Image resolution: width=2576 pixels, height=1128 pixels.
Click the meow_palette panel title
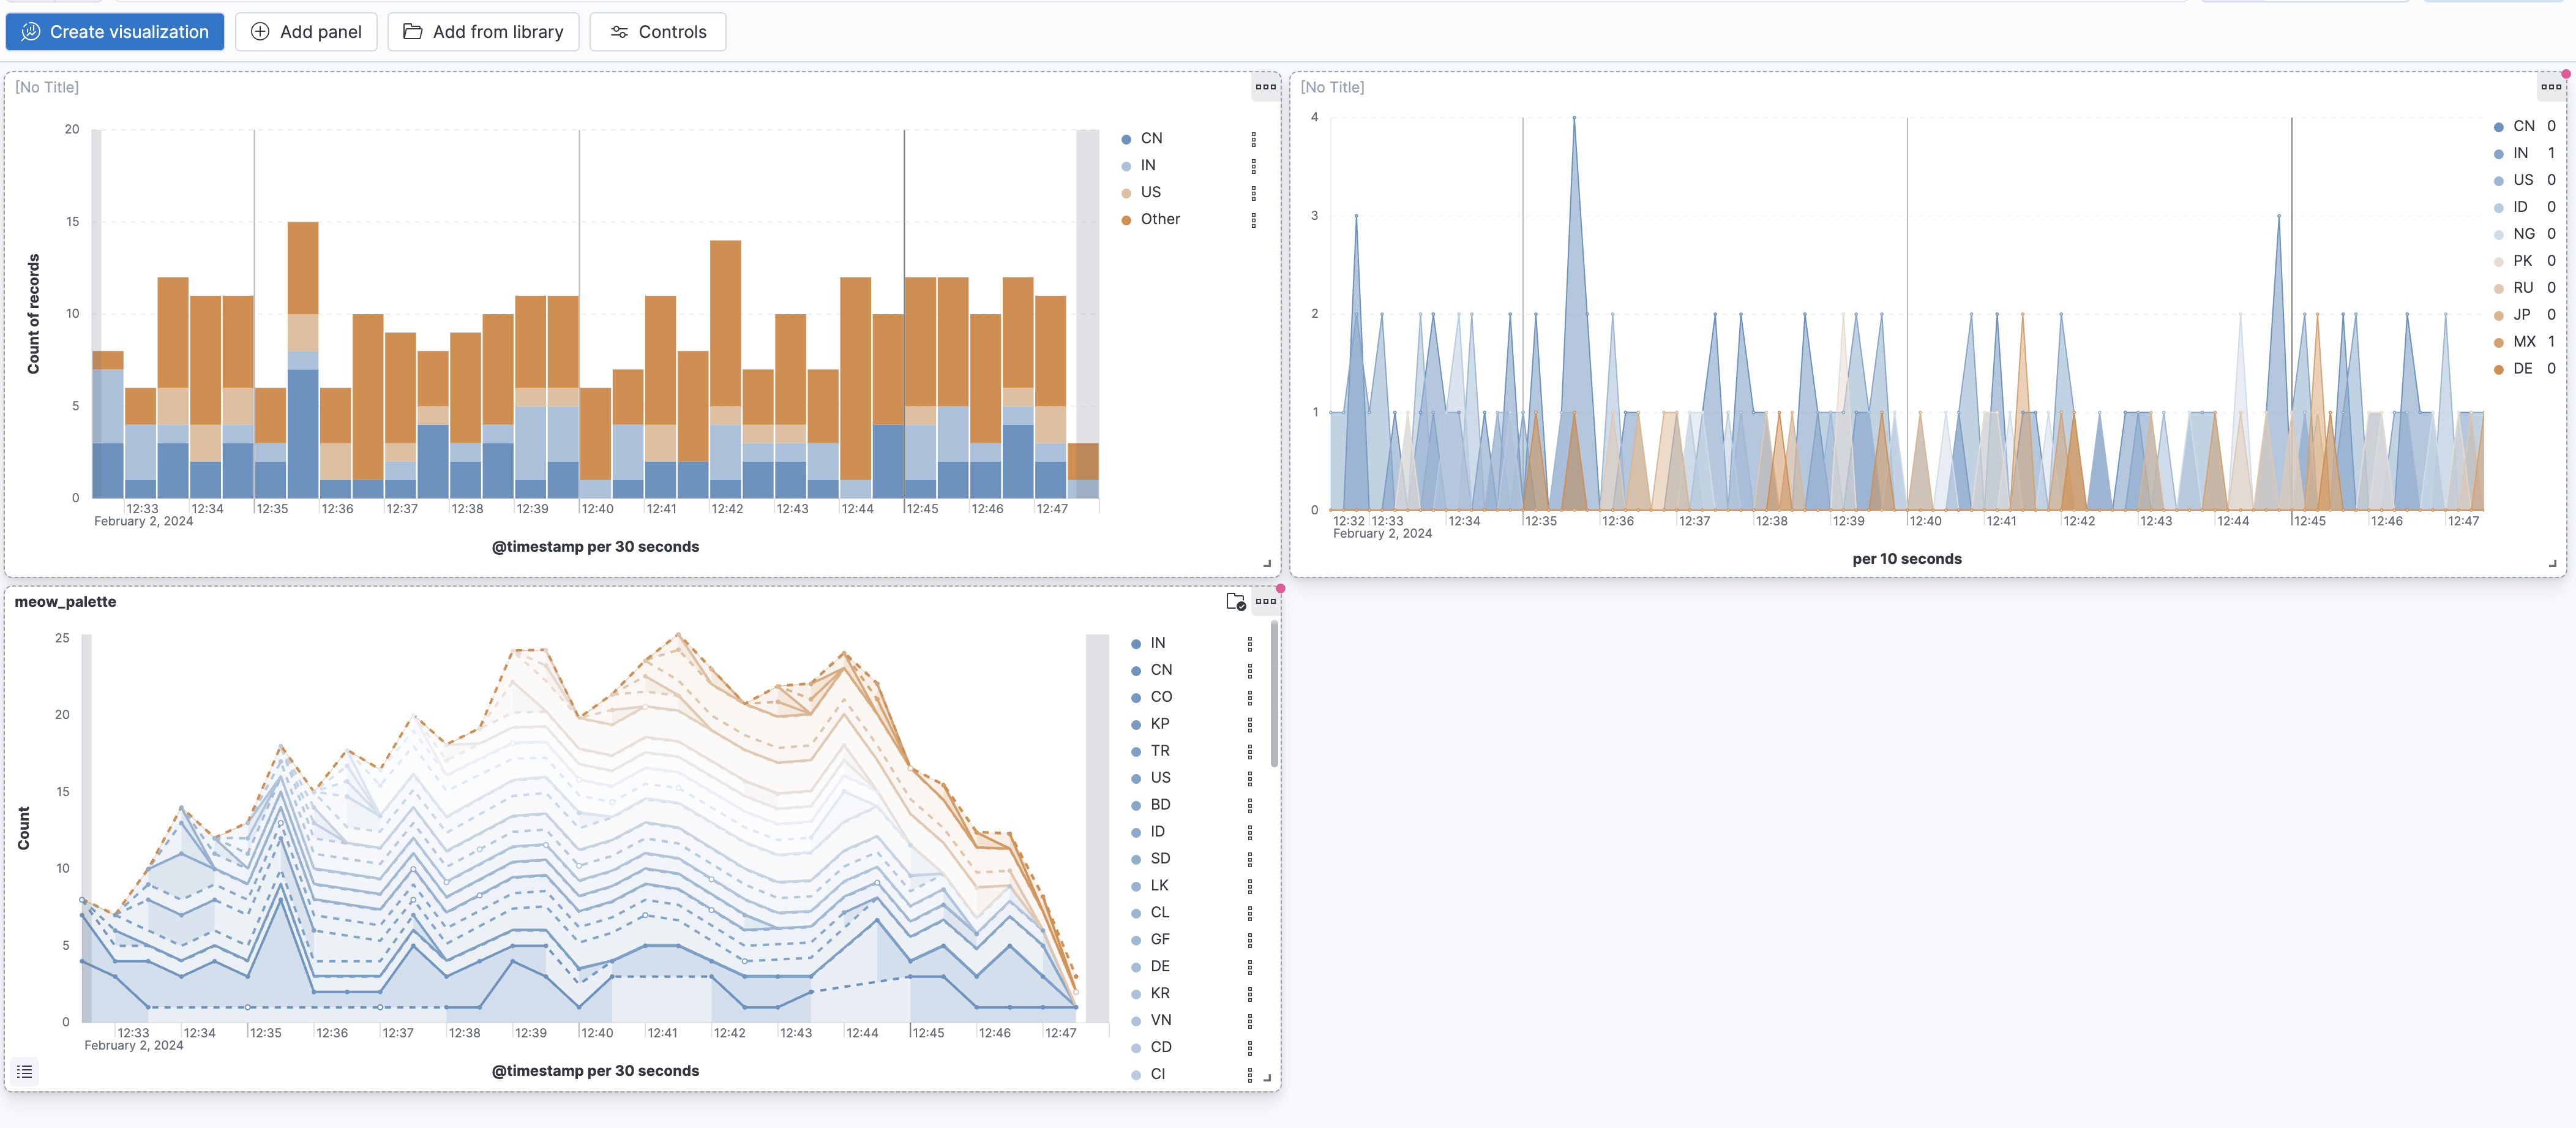point(65,602)
